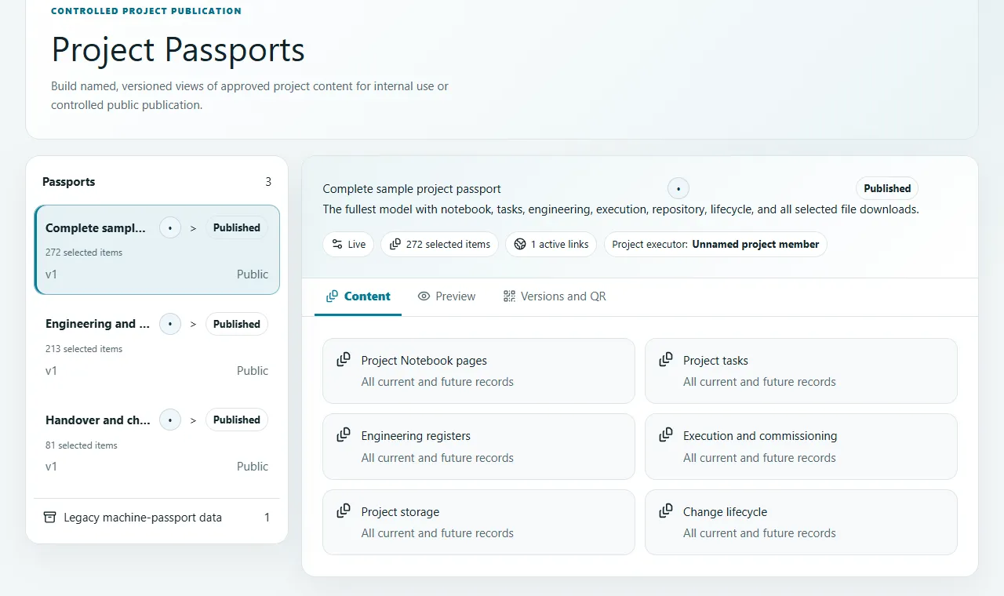Viewport: 1004px width, 596px height.
Task: Click the dot button in the passport detail header
Action: click(x=678, y=188)
